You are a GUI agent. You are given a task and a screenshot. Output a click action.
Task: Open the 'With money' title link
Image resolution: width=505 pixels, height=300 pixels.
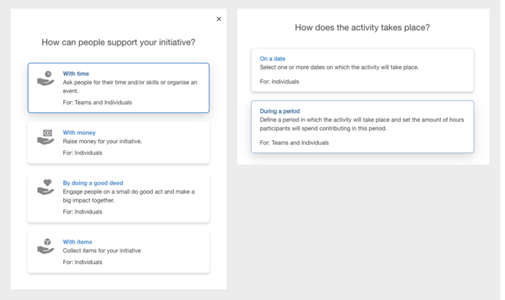pos(79,133)
